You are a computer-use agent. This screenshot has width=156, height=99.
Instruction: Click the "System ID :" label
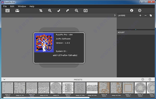tap(61, 51)
